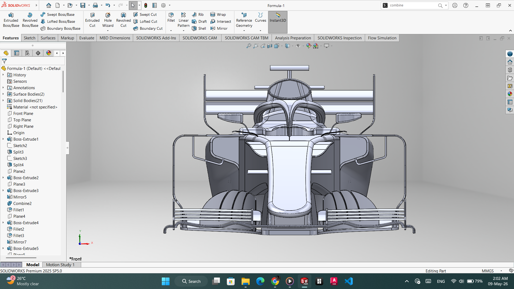
Task: Select the Lofted Cut tool
Action: coord(145,21)
